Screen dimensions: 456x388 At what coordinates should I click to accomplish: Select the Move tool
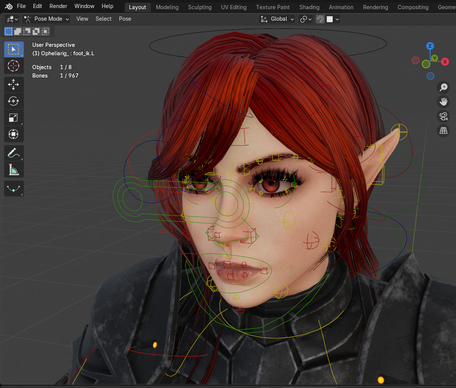(x=14, y=85)
